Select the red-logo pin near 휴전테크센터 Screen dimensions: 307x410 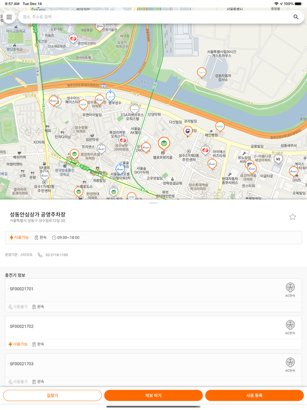coord(74,38)
